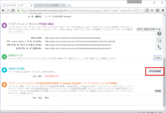166x113 pixels.
Task: Click the アイデンティティ・プロバイダ情報の構成 heading
Action: click(x=31, y=24)
